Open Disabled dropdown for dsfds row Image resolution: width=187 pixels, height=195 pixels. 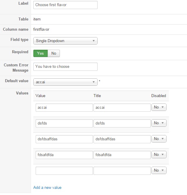pos(159,123)
